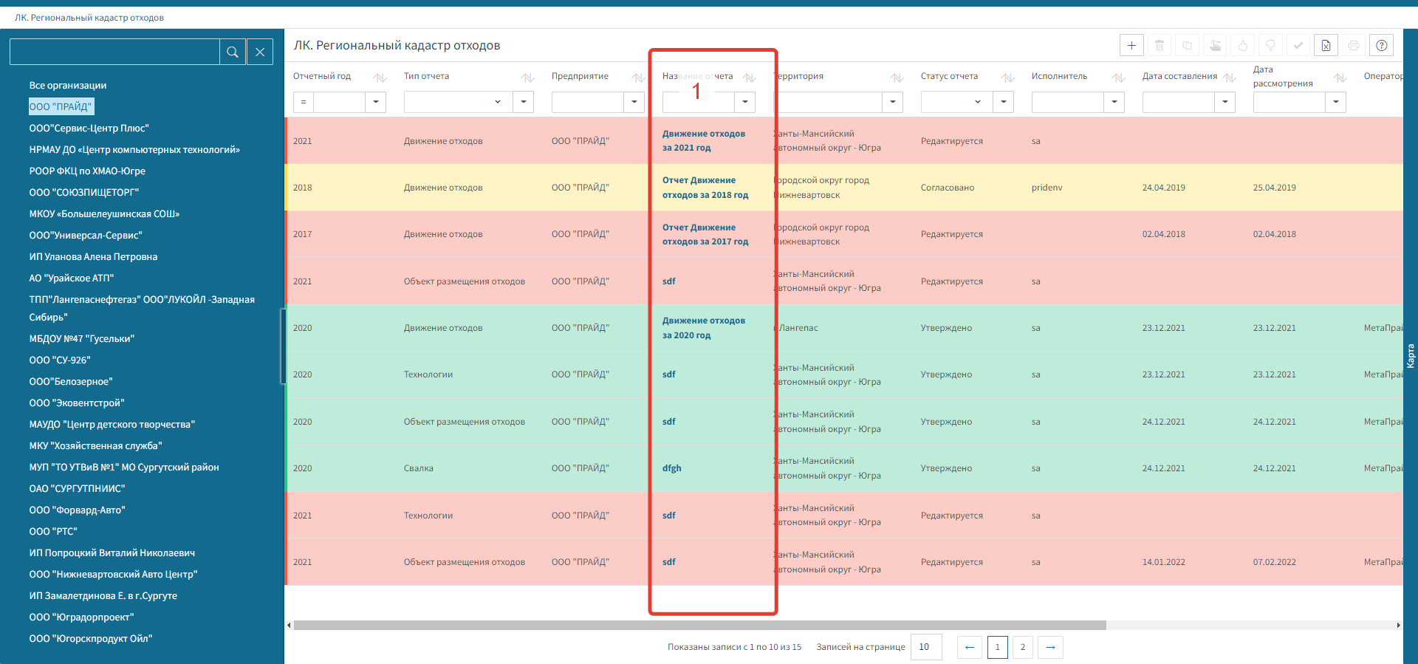This screenshot has height=664, width=1418.
Task: Open filter options for 'Предприятие' column
Action: (x=634, y=102)
